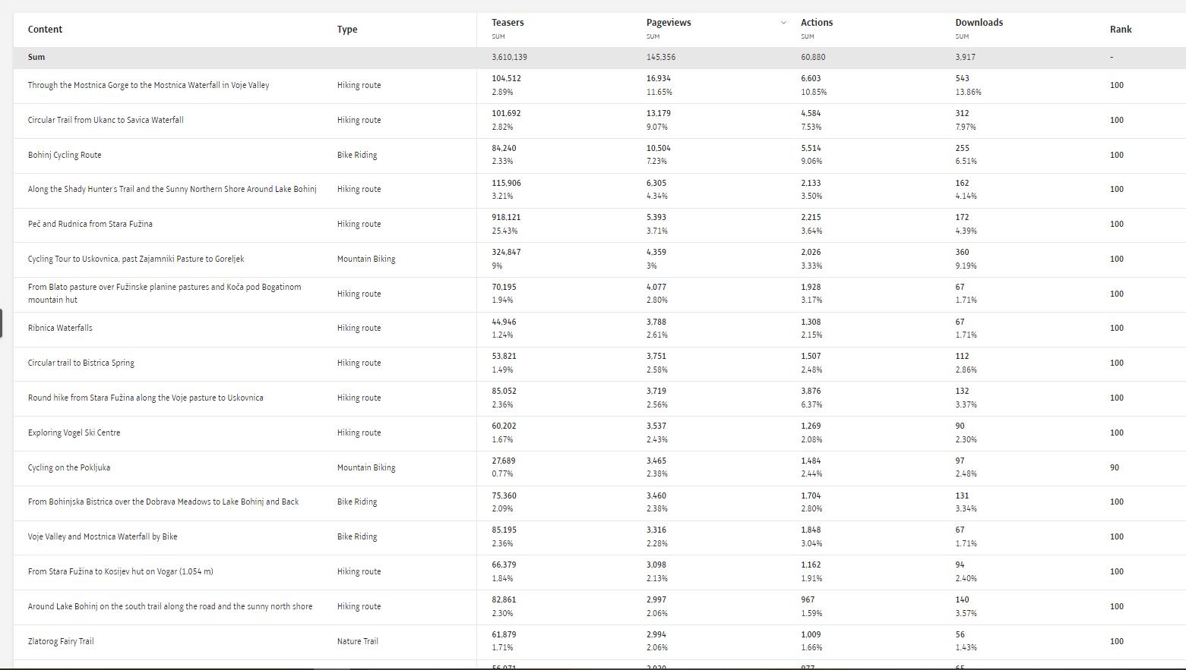Select "Exploring Vogel Ski Centre"
The height and width of the screenshot is (670, 1186).
coord(74,433)
